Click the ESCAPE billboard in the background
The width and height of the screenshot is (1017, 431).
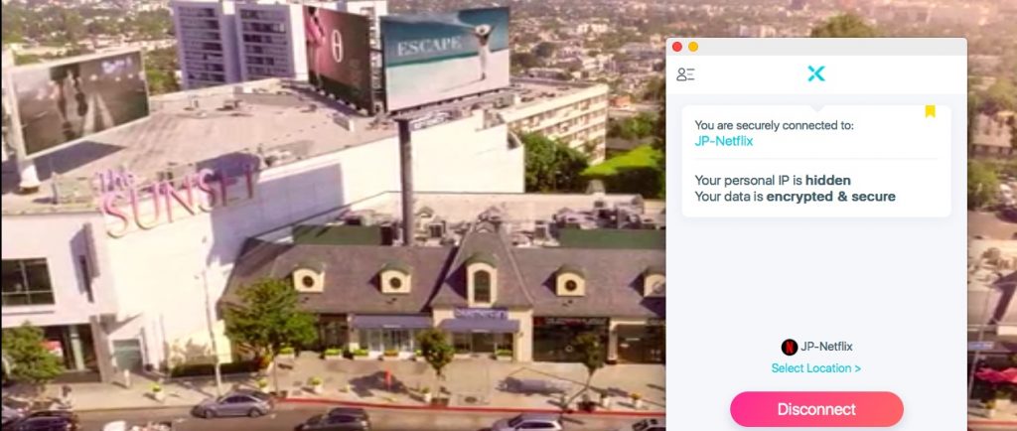coord(445,57)
